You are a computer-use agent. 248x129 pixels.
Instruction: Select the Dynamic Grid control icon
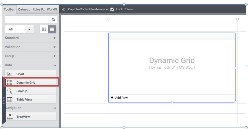point(10,82)
